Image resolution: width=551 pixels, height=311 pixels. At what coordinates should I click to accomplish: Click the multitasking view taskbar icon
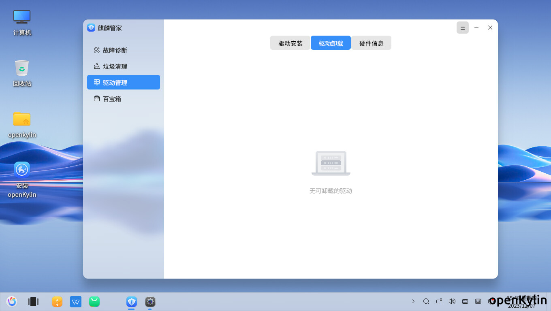point(33,302)
